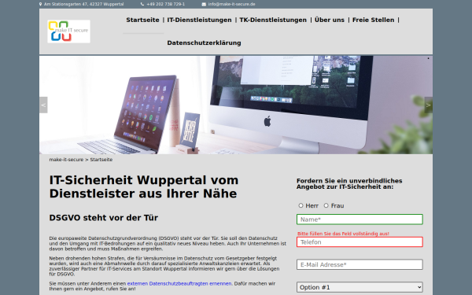The height and width of the screenshot is (295, 472).
Task: Open IT-Dienstleistungen menu item
Action: (199, 20)
